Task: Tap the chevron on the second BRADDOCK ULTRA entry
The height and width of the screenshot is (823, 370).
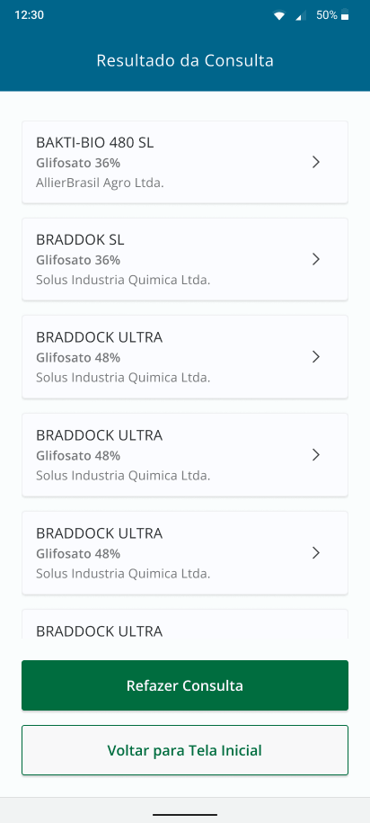Action: click(315, 454)
